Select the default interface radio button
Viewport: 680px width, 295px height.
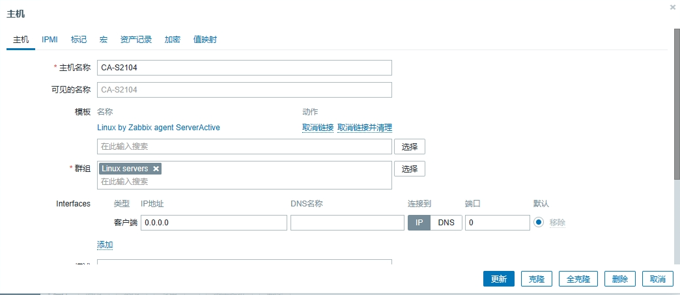click(x=539, y=222)
